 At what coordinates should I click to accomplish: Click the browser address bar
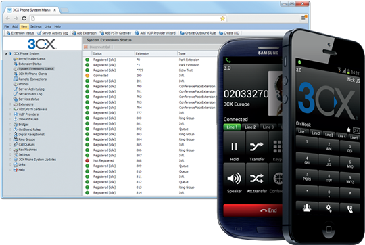tap(126, 18)
